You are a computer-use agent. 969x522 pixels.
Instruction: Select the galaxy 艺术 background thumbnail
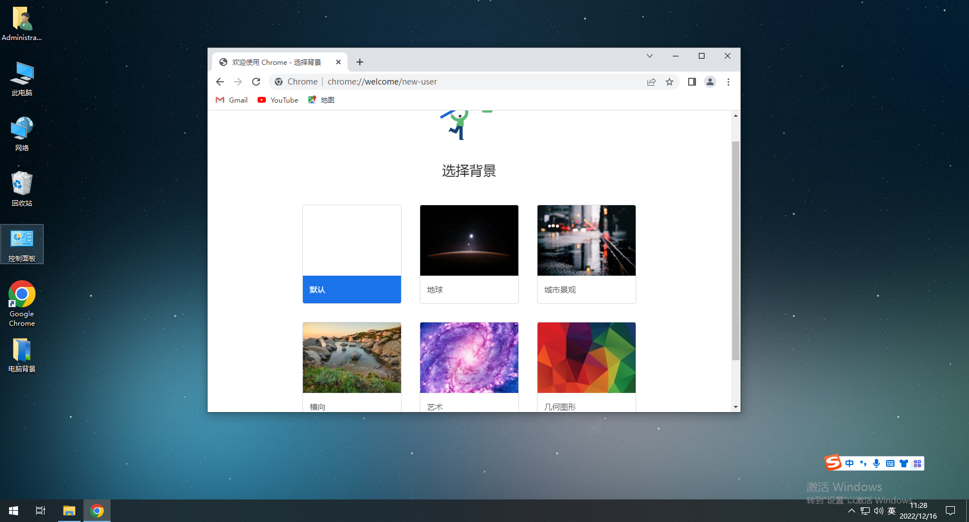[x=469, y=358]
